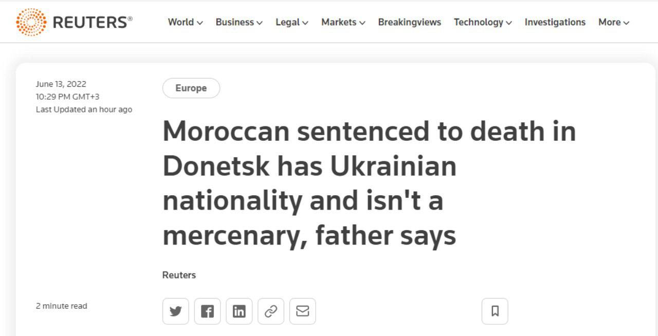The image size is (658, 336).
Task: Click the 2 minute read label
Action: (61, 306)
